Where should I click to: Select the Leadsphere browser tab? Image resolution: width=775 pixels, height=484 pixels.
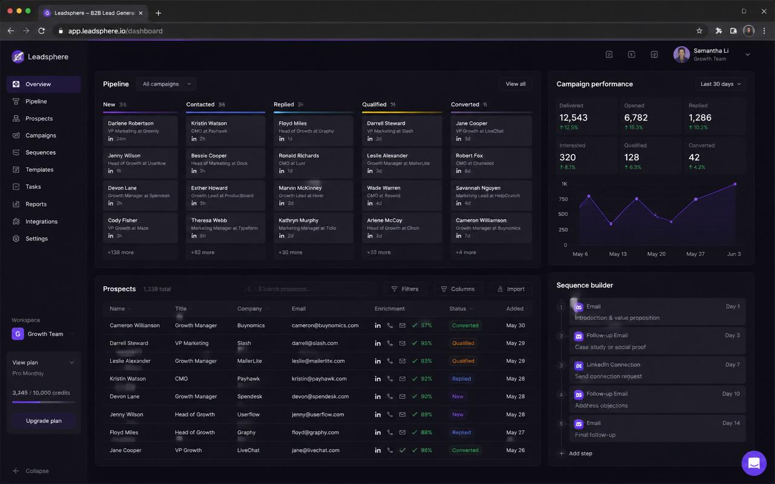[93, 13]
